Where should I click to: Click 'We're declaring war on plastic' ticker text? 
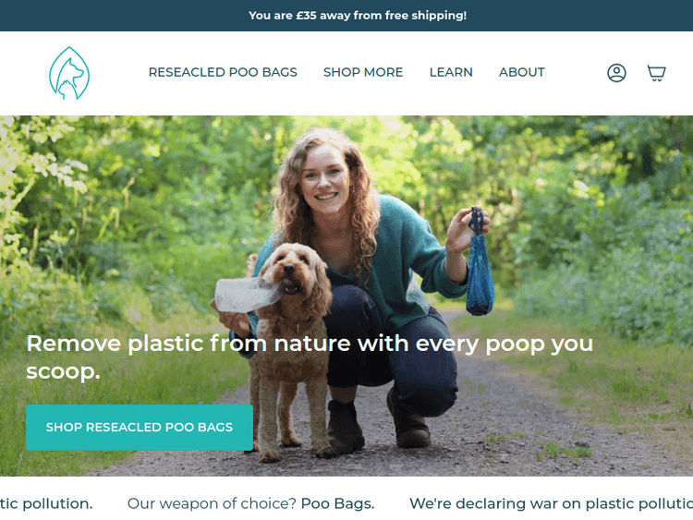pos(551,503)
